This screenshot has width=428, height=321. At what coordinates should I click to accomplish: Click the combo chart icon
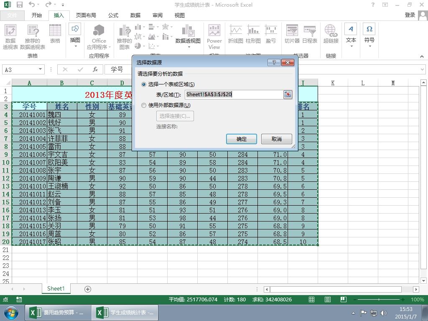point(166,36)
